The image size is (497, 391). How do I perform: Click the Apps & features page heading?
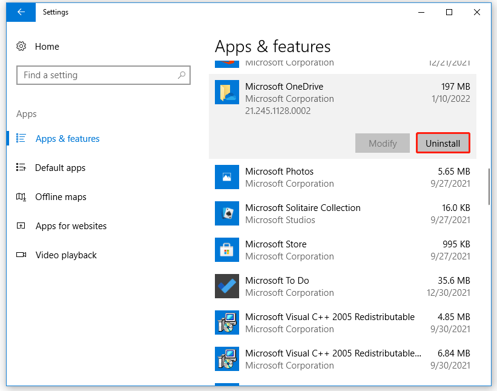point(272,47)
